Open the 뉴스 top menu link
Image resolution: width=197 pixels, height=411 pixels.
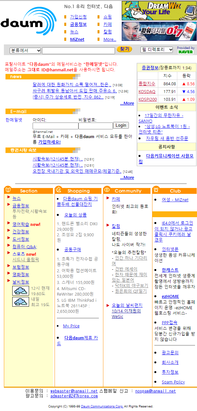[74, 32]
